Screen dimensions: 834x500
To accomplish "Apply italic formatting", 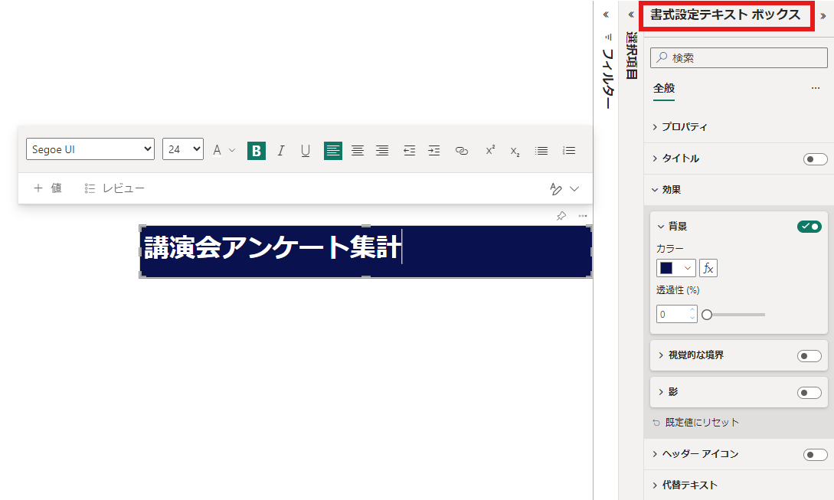I will [x=281, y=151].
